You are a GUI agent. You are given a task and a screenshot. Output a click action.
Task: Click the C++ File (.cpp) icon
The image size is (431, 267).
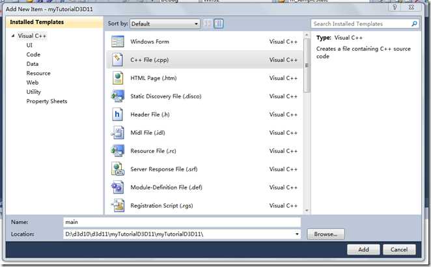click(x=118, y=60)
